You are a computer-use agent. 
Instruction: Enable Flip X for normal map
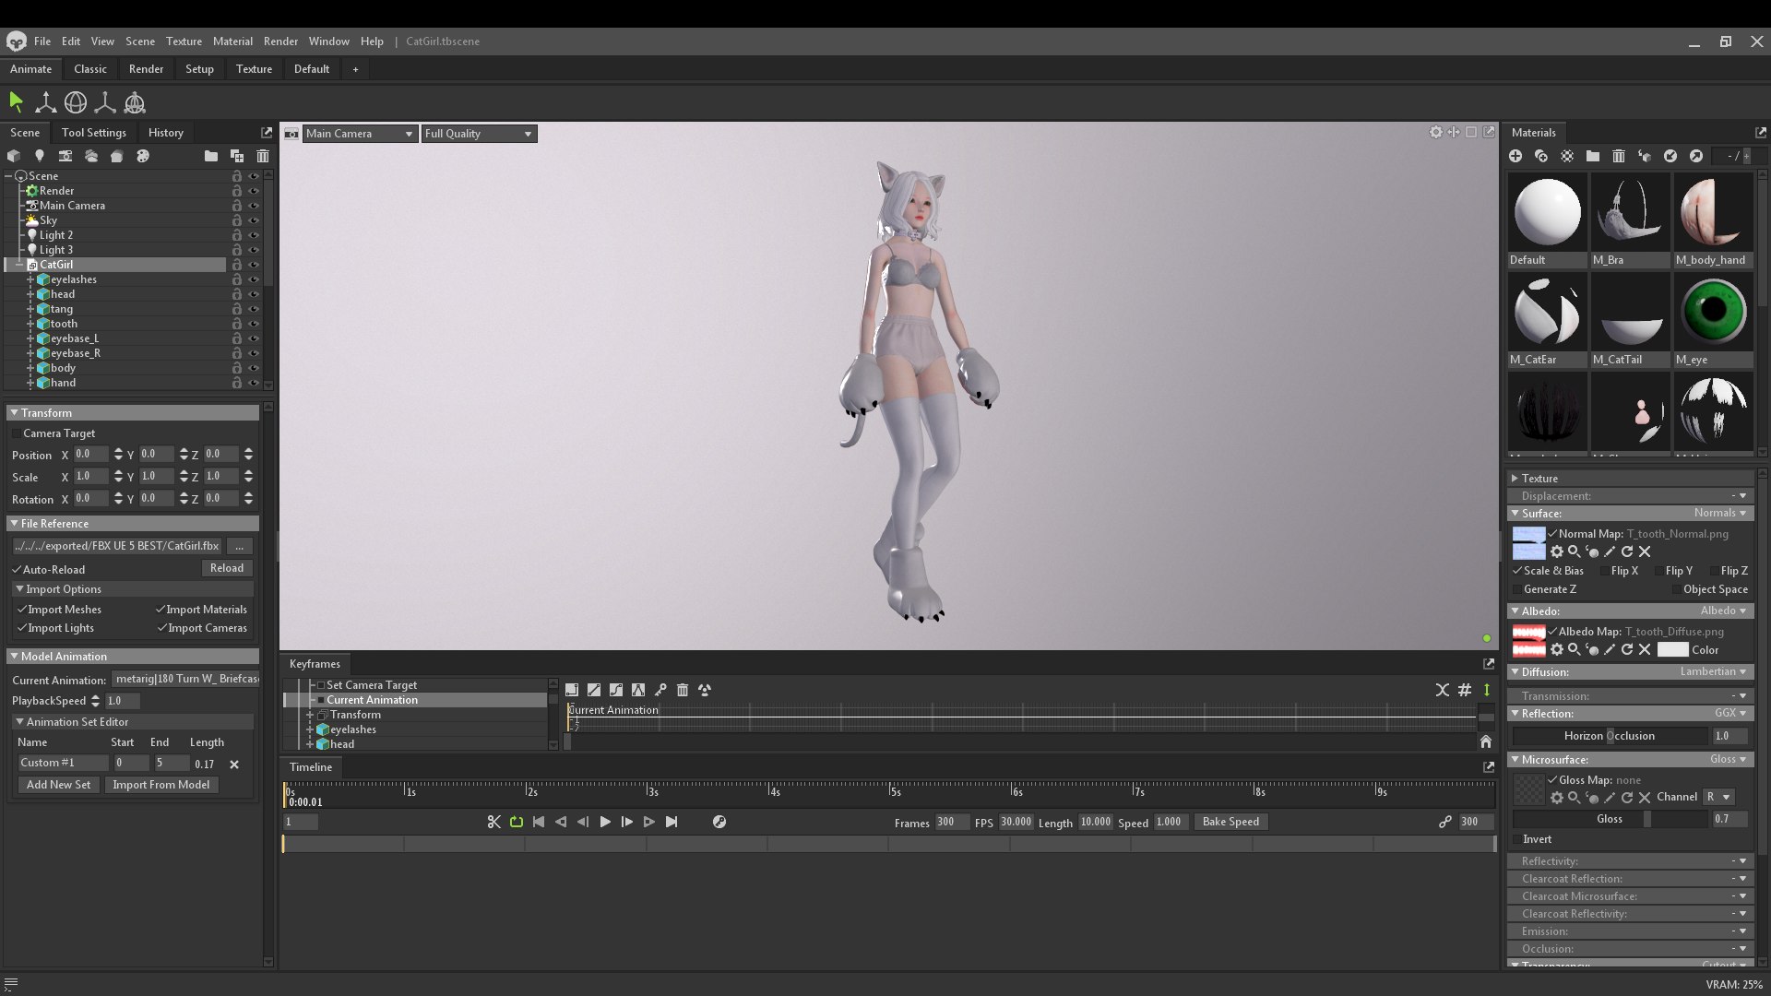coord(1604,571)
